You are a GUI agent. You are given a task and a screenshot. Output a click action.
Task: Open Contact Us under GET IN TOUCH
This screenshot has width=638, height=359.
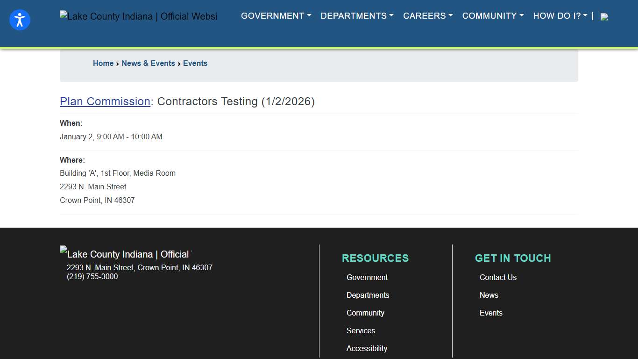point(498,277)
